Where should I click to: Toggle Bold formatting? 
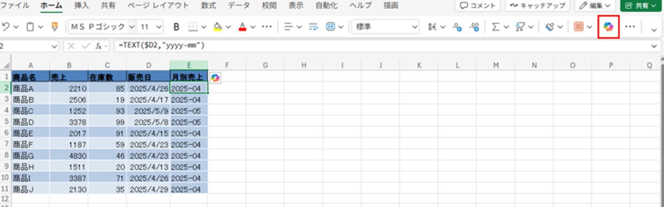coord(177,27)
